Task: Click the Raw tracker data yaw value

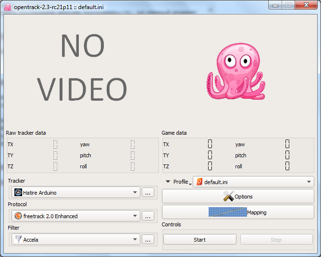Action: coord(133,144)
